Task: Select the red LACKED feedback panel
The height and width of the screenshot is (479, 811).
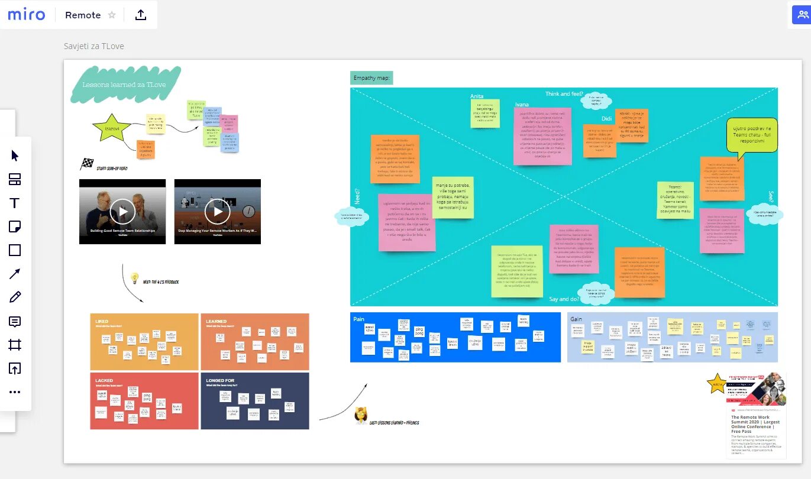Action: [x=144, y=401]
